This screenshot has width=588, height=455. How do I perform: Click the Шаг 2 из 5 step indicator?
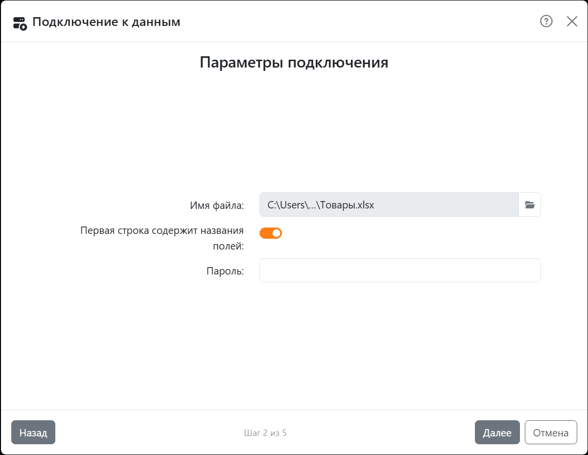click(x=265, y=433)
